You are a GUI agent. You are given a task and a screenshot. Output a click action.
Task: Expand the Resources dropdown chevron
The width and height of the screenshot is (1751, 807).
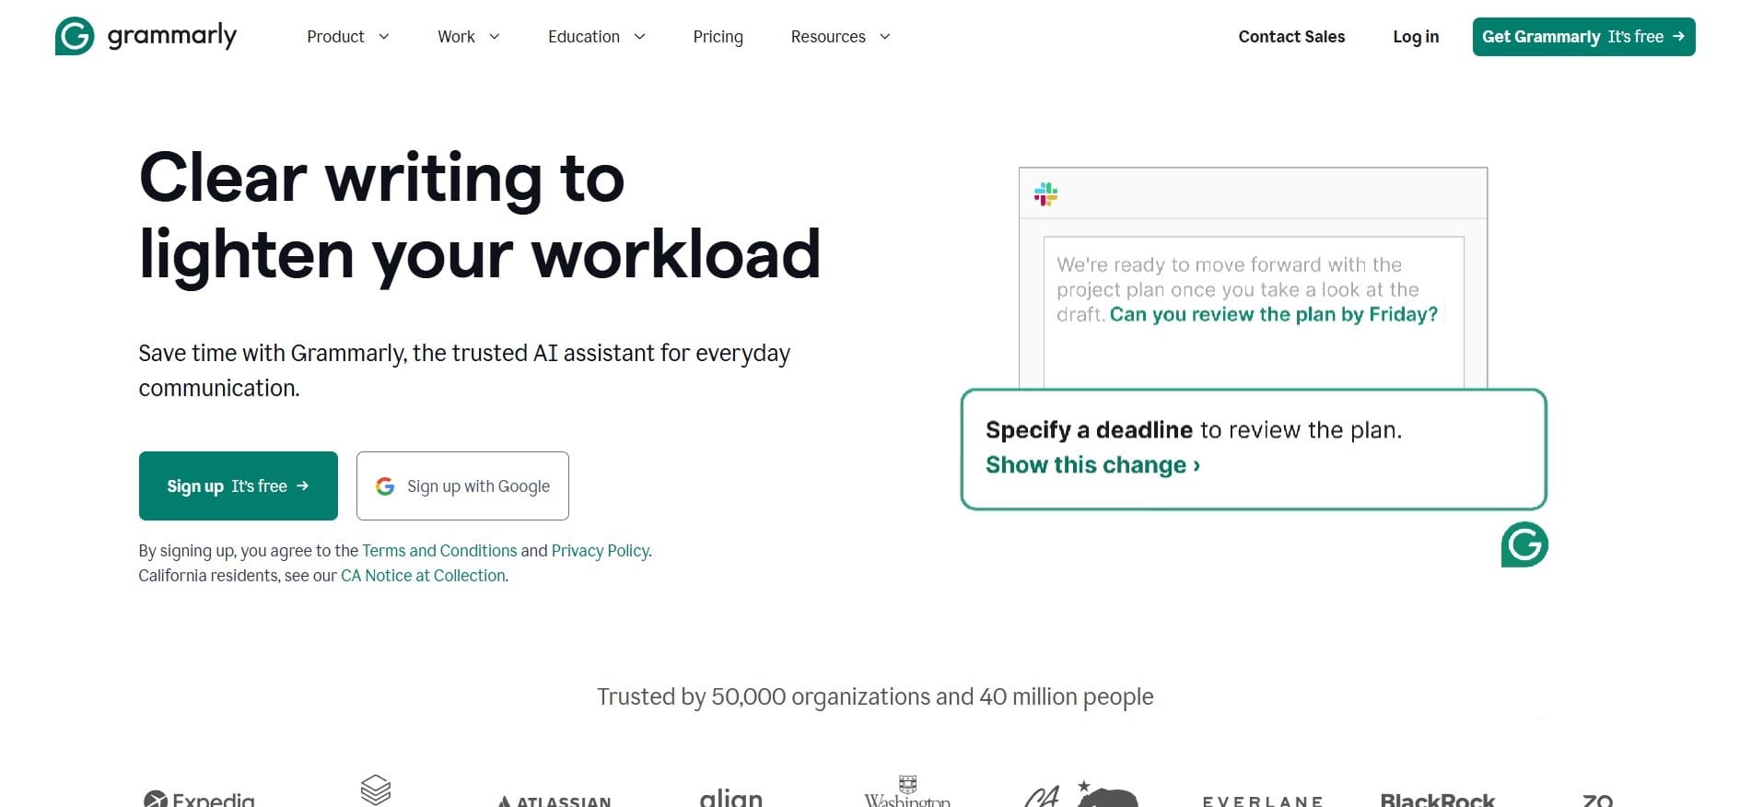pos(884,37)
